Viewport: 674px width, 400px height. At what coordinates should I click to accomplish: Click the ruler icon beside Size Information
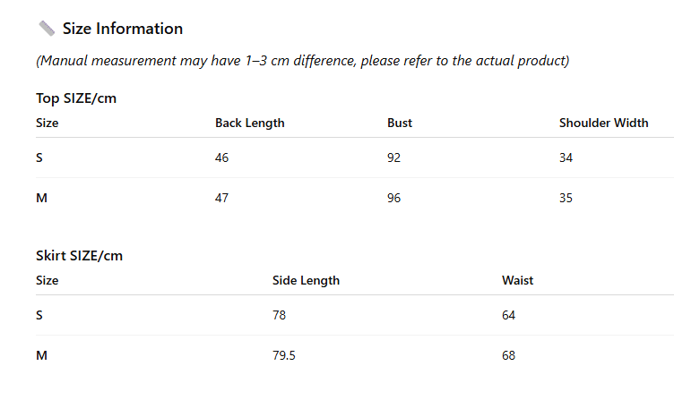click(47, 29)
